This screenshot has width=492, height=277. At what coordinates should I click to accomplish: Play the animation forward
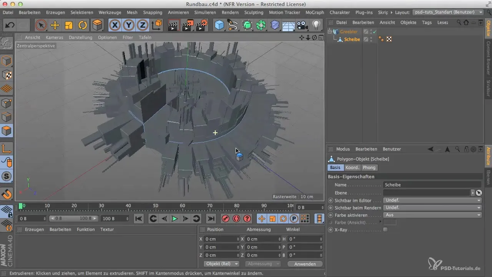click(x=175, y=219)
